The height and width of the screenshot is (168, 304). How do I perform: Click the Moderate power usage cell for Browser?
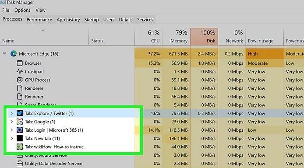pos(265,63)
